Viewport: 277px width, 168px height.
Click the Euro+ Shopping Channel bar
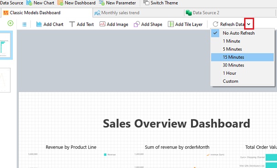tap(271, 157)
